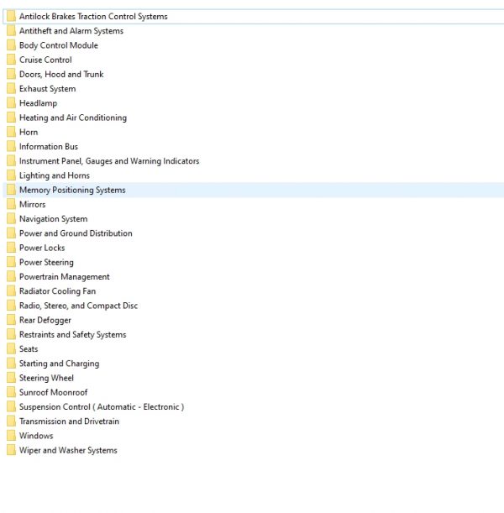Image resolution: width=504 pixels, height=513 pixels.
Task: Click the Radio, Stereo, and Compact Disc folder icon
Action: tap(11, 306)
